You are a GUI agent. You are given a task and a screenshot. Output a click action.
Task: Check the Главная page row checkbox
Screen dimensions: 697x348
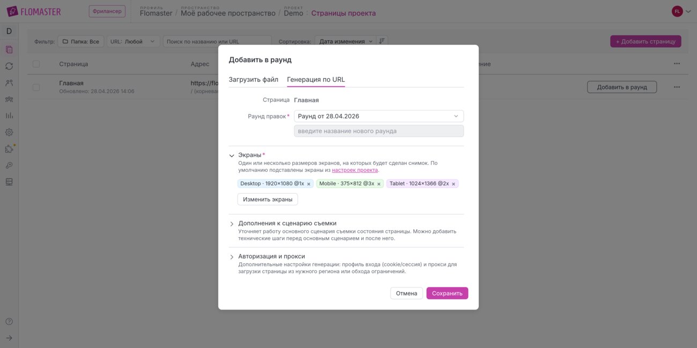point(36,87)
